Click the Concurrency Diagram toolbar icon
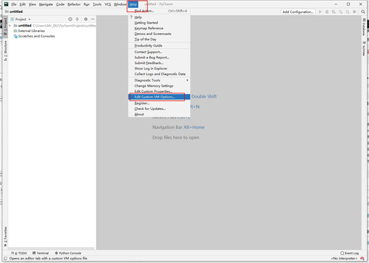 coord(347,12)
